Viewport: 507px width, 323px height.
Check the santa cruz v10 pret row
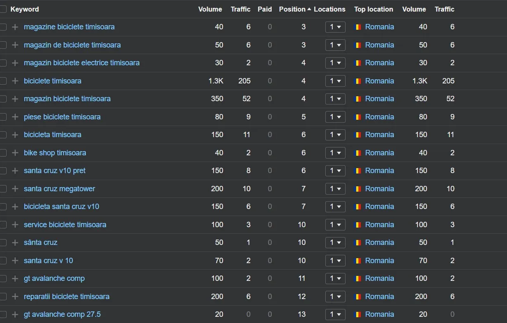(3, 171)
